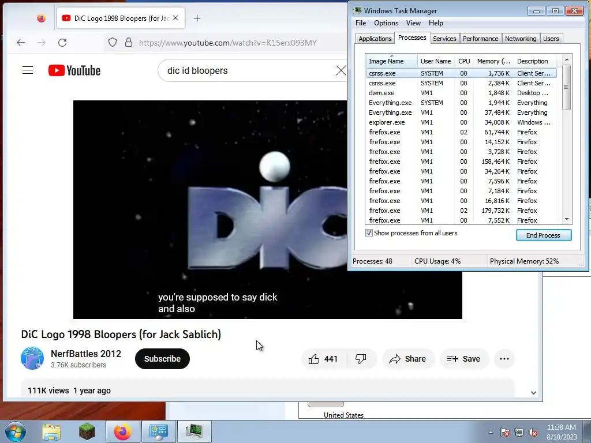Viewport: 591px width, 443px height.
Task: Open Task Manager View menu
Action: [x=413, y=23]
